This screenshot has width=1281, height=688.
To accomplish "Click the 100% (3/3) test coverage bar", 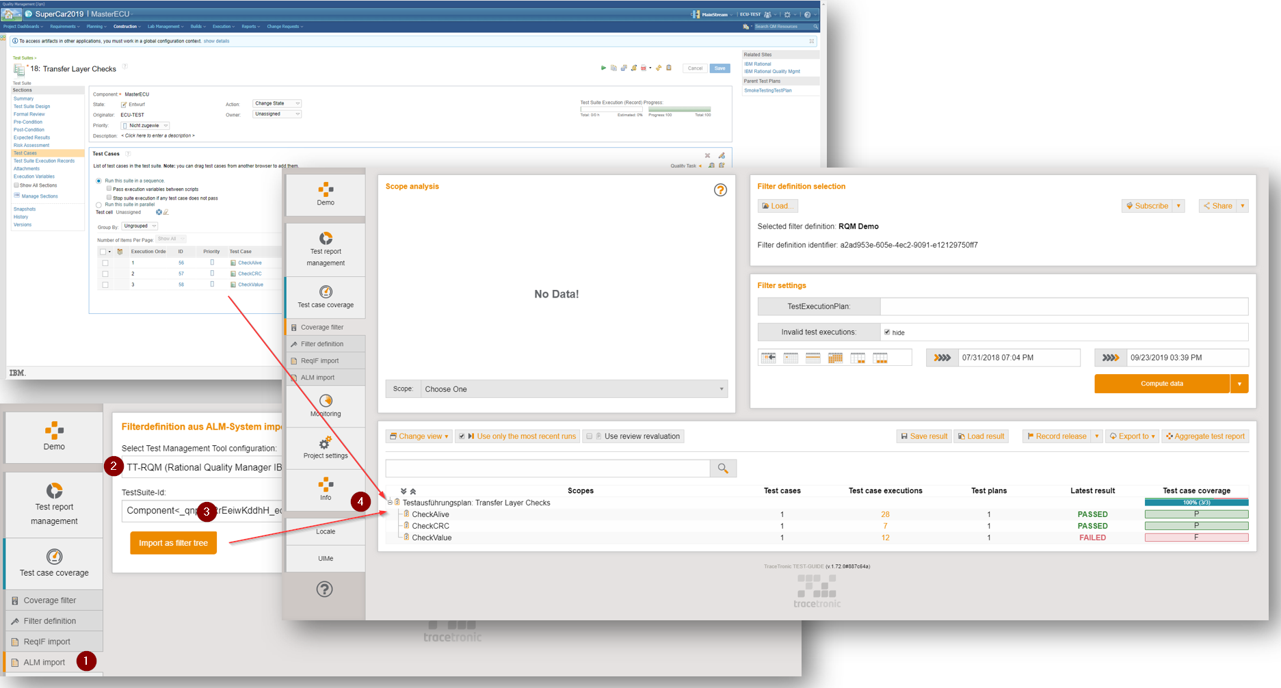I will 1196,503.
